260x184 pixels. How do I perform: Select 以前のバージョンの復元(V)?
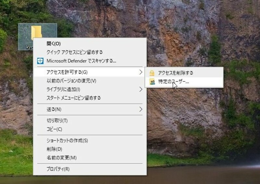tap(90, 81)
